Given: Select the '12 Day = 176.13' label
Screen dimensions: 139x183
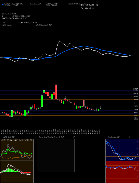Looking at the screenshot, I should pos(11,5).
